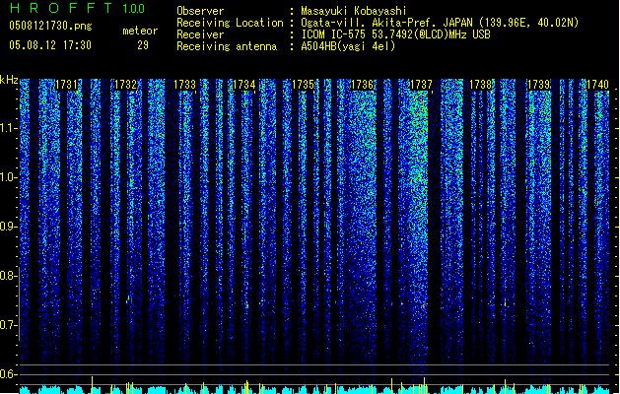
Task: Click the 1732 time marker
Action: [126, 85]
